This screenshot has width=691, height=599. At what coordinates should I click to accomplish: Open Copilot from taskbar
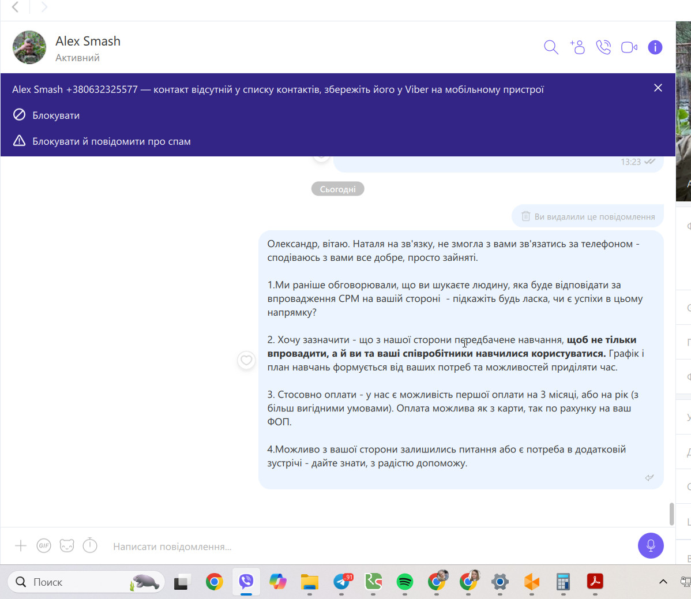point(278,582)
